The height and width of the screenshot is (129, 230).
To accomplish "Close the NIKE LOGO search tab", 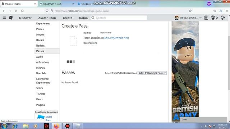I will pos(73,4).
